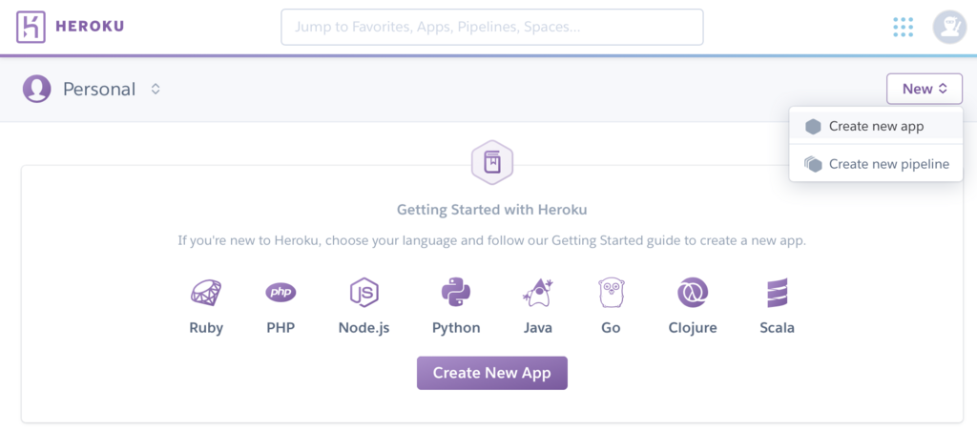977x431 pixels.
Task: Click the Getting Started book hexagon icon
Action: coord(491,163)
